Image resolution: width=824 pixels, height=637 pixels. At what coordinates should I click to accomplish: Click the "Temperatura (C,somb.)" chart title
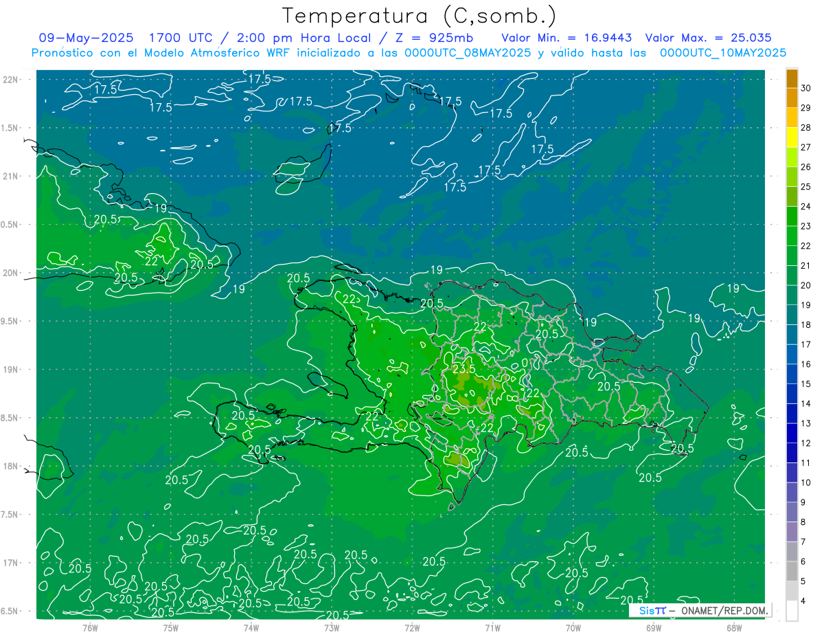coord(420,16)
